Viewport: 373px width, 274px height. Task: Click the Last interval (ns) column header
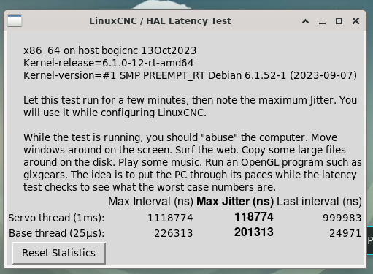coord(319,202)
